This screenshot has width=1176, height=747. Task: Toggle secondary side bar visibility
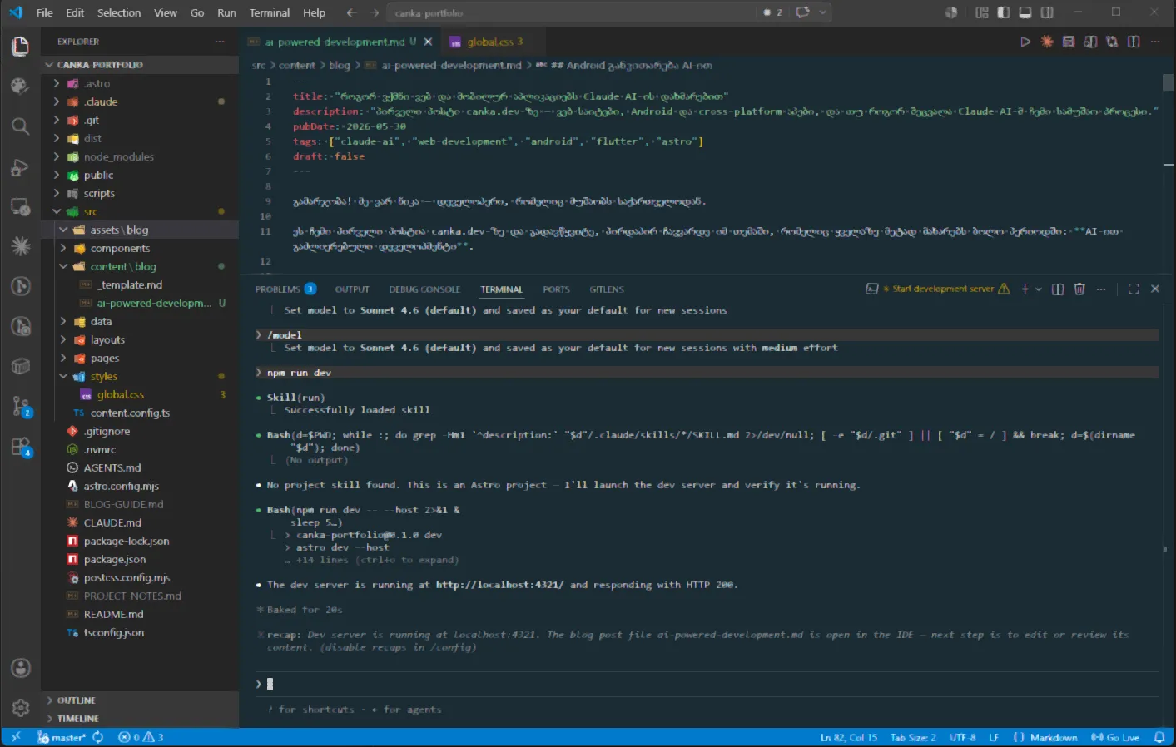tap(1047, 12)
